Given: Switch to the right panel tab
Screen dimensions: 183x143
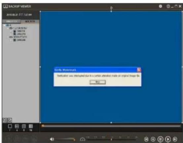Looking at the screenshot, I should pos(30,21).
